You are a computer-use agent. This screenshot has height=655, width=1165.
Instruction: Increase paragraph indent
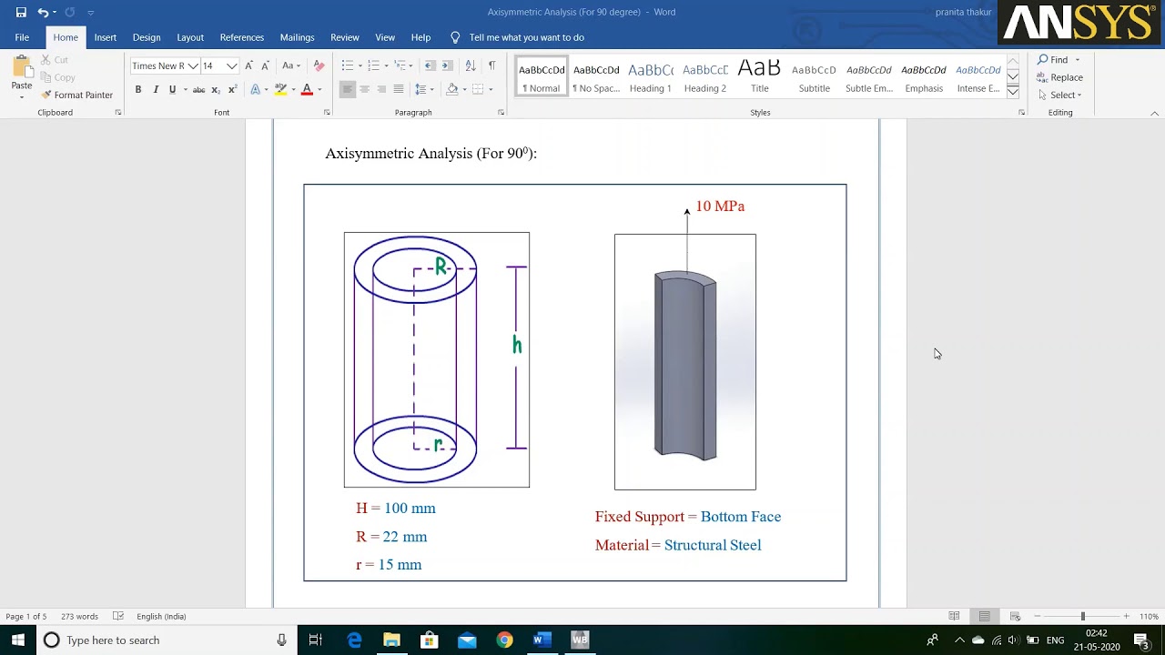click(x=448, y=65)
